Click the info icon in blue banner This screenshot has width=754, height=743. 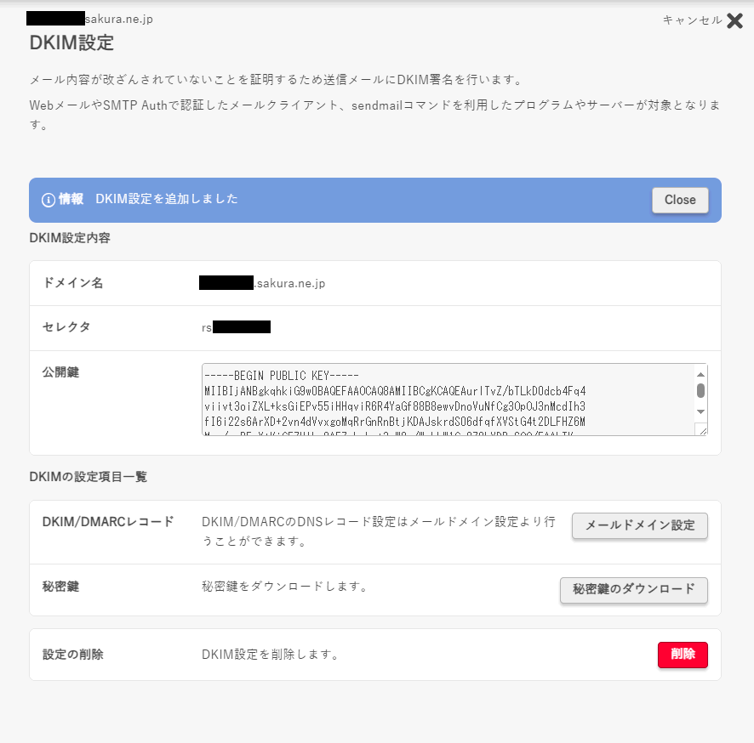point(49,200)
